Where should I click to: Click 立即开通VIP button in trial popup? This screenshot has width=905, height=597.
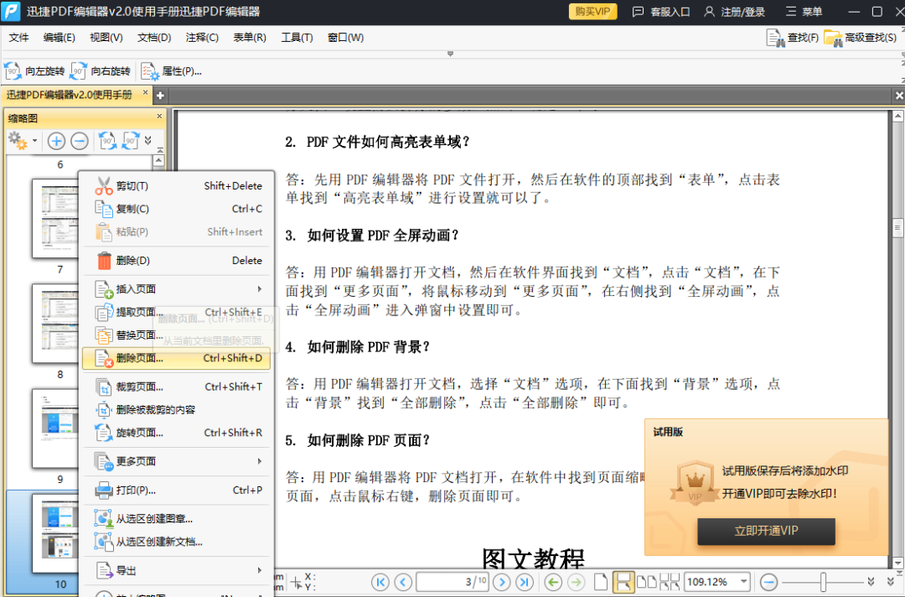766,532
